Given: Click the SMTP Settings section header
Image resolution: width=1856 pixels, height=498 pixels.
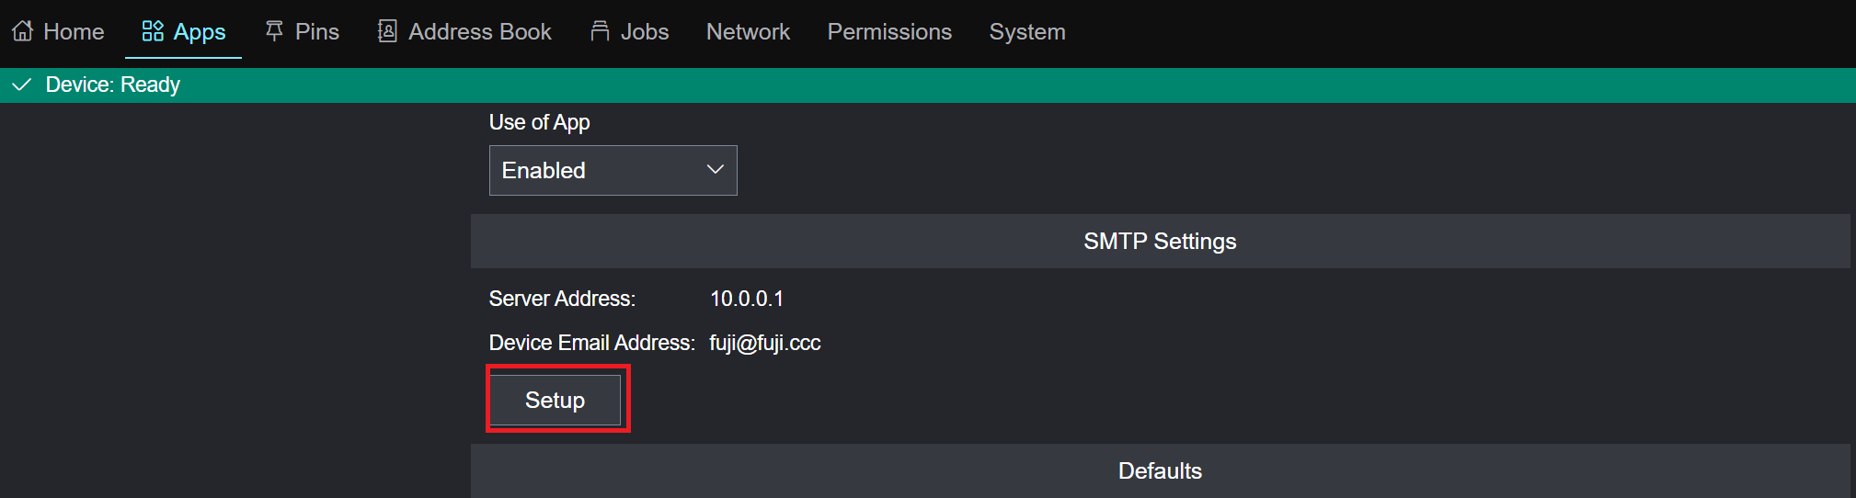Looking at the screenshot, I should coord(1159,241).
